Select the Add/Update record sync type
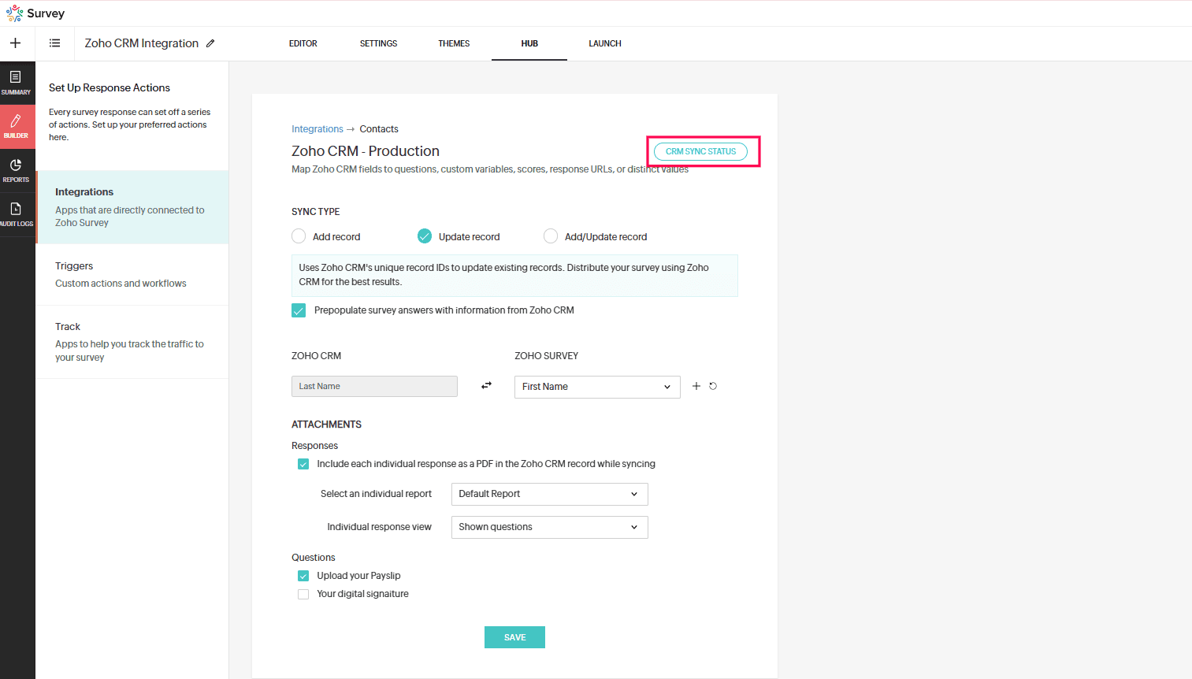This screenshot has width=1192, height=679. [551, 236]
